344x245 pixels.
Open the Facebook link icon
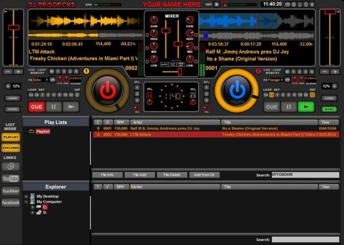coord(11,203)
